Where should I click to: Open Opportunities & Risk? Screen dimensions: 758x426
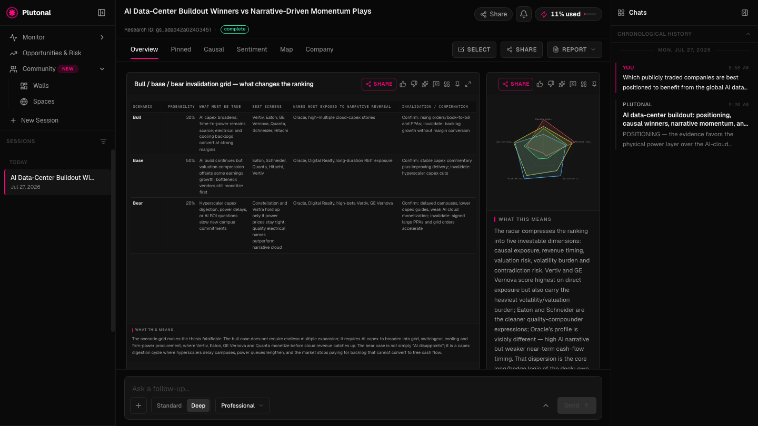click(57, 53)
